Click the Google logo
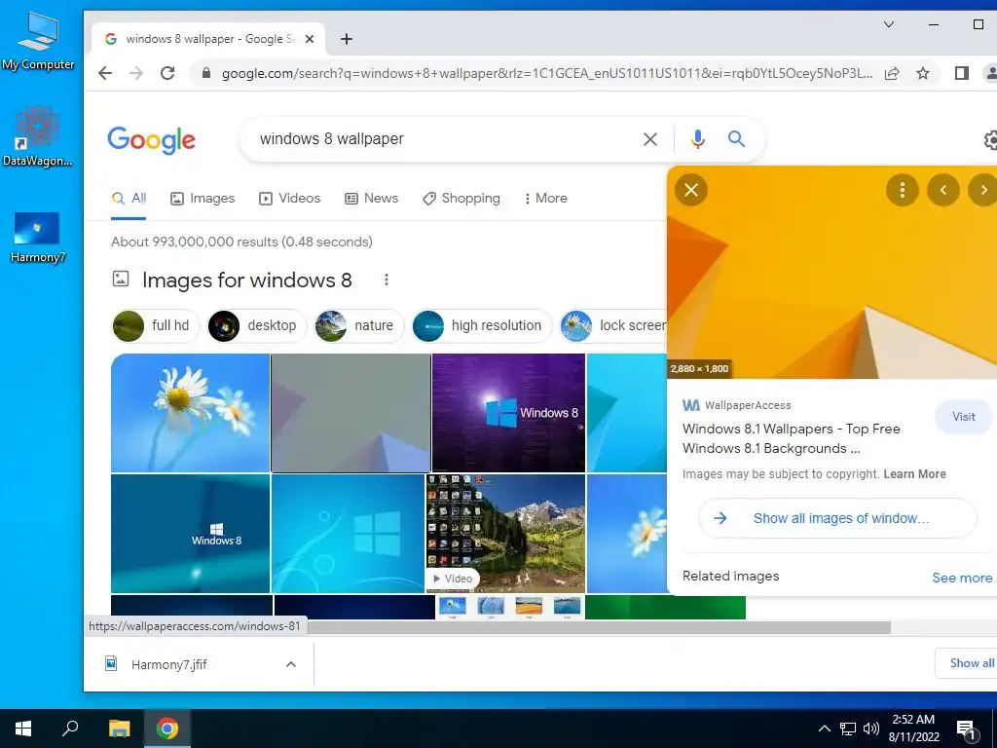 pyautogui.click(x=151, y=140)
